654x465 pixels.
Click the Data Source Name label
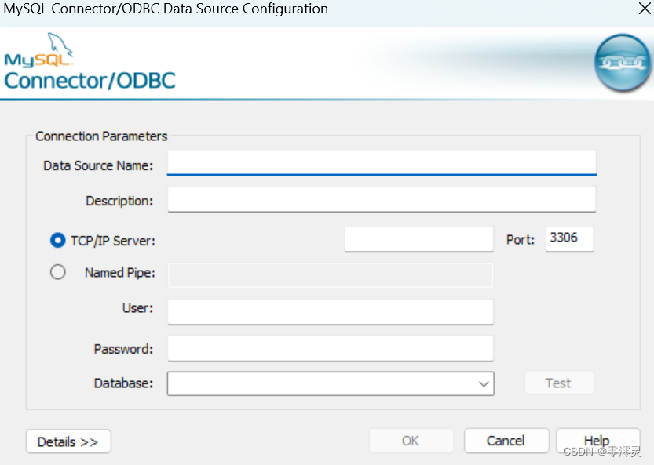98,165
